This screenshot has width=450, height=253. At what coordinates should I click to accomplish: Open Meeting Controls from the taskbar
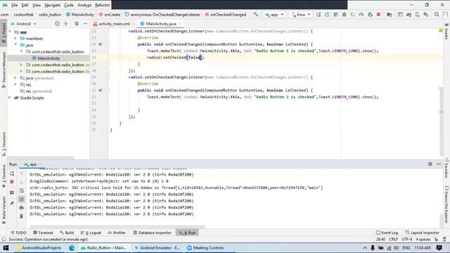(x=205, y=247)
